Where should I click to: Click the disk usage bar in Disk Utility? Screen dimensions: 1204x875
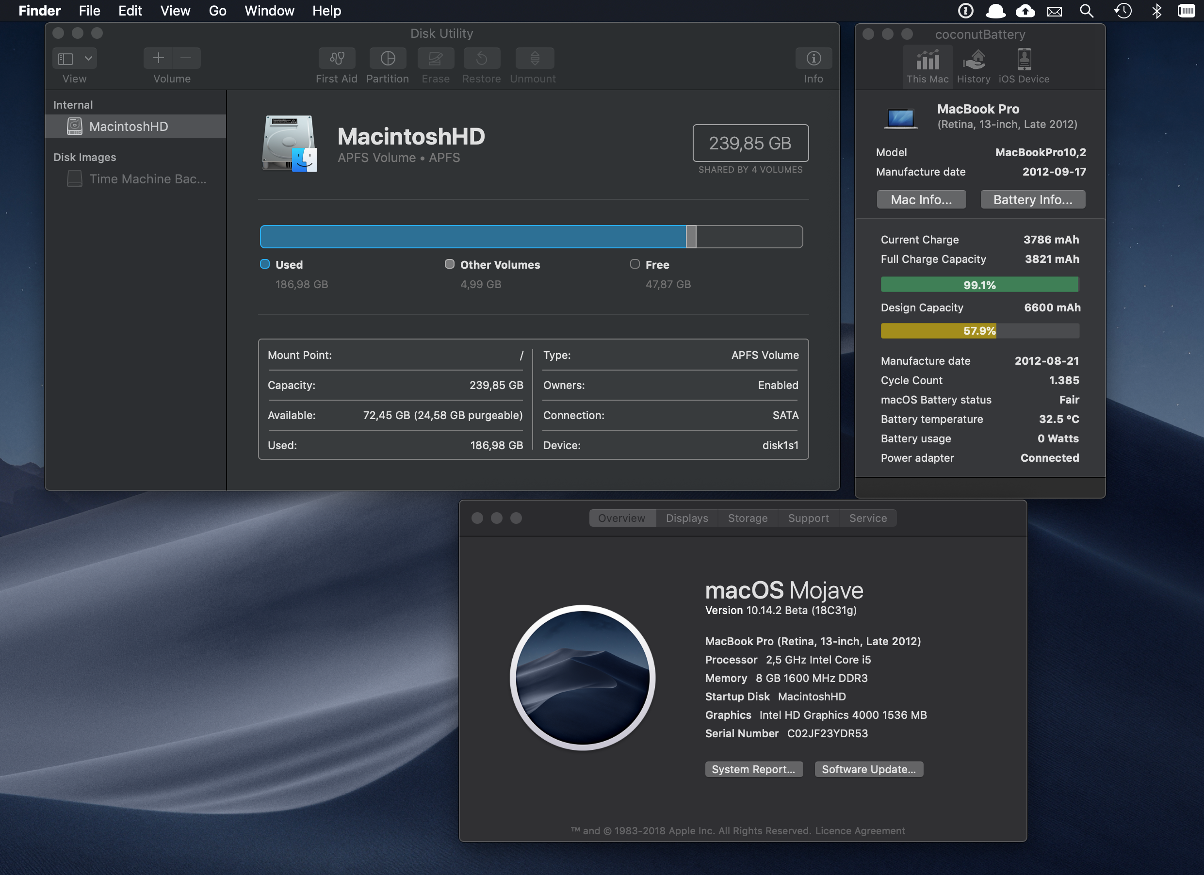click(531, 236)
